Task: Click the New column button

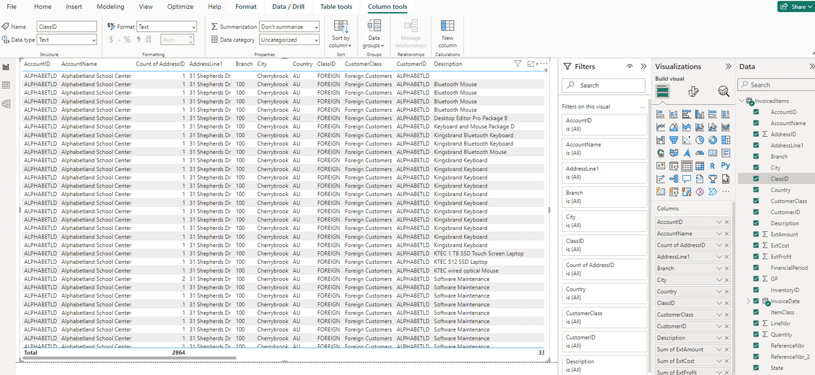Action: [448, 33]
